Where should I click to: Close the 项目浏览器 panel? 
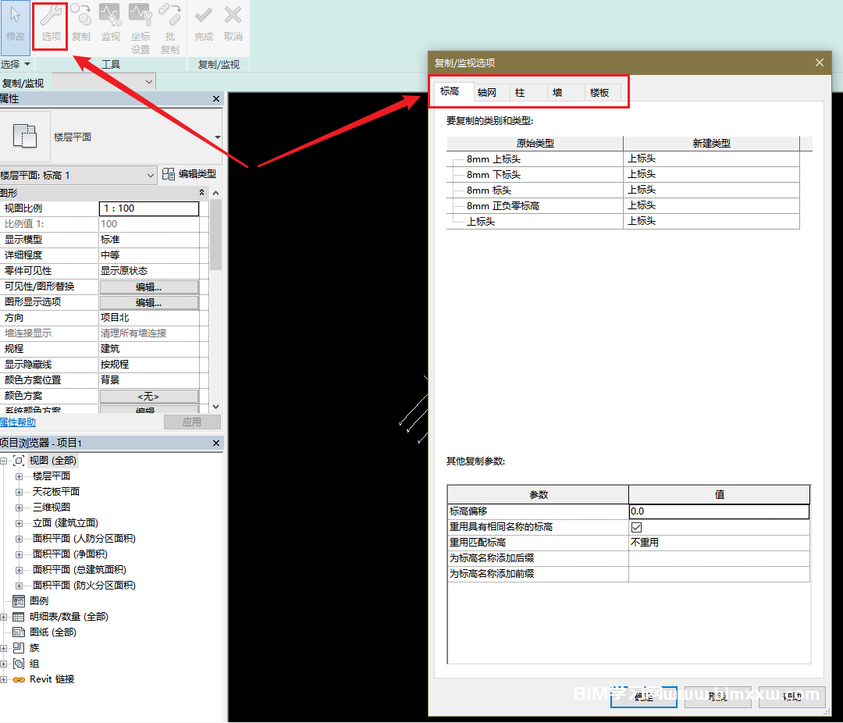point(217,443)
